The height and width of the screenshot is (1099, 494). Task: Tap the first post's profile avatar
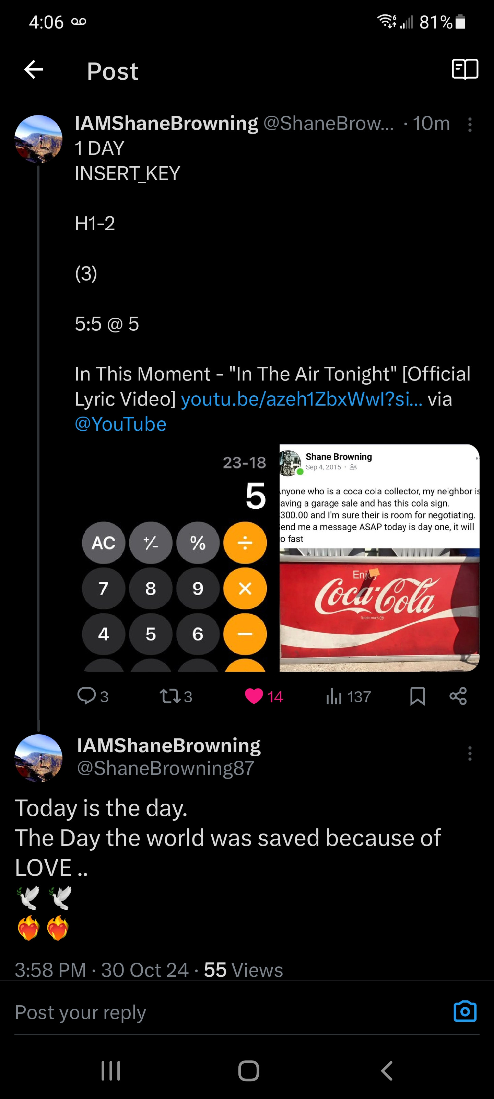coord(38,139)
